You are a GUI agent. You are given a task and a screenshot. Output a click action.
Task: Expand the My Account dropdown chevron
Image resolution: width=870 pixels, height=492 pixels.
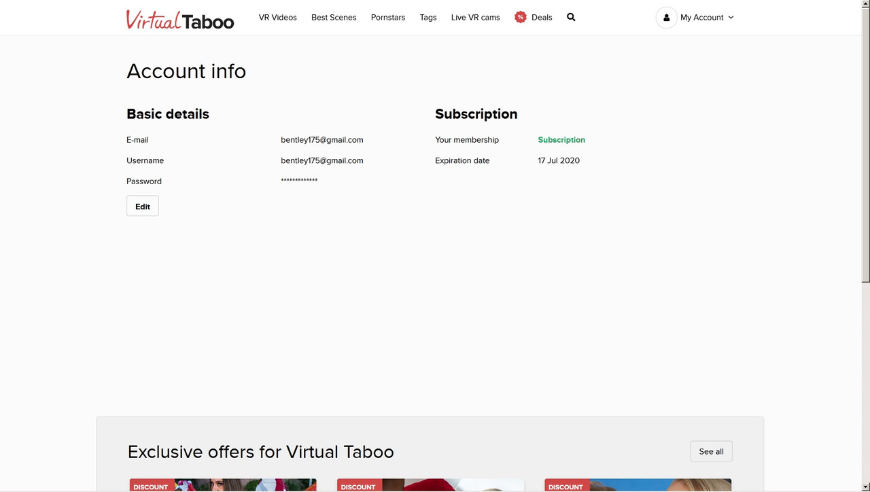[x=731, y=18]
